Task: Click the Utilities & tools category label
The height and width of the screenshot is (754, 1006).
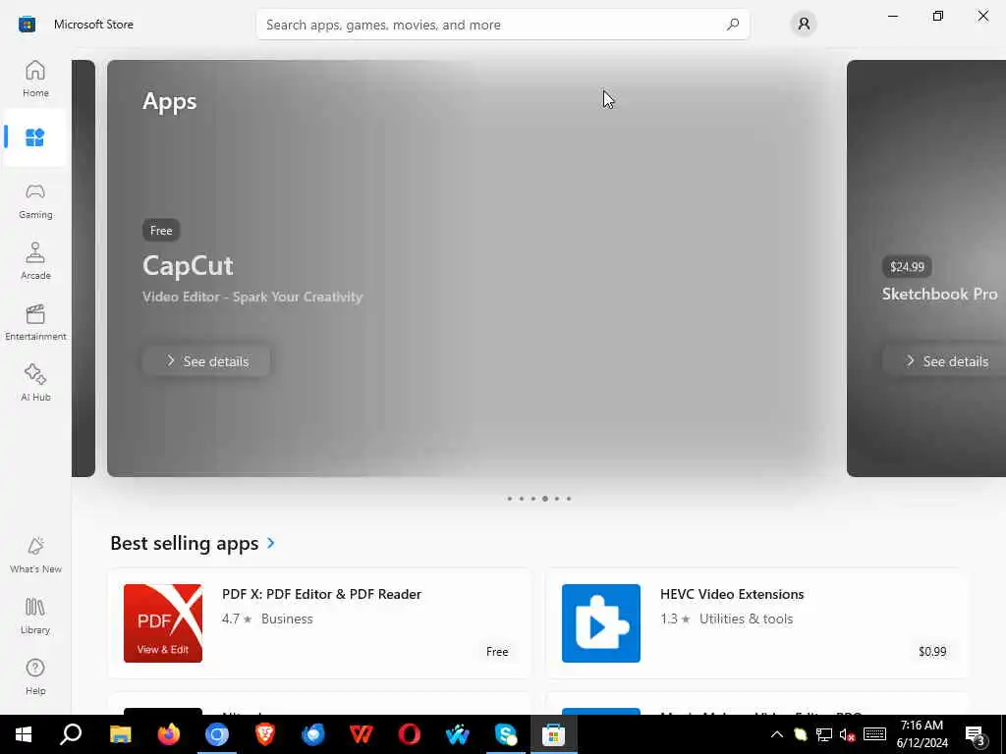Action: 747,619
